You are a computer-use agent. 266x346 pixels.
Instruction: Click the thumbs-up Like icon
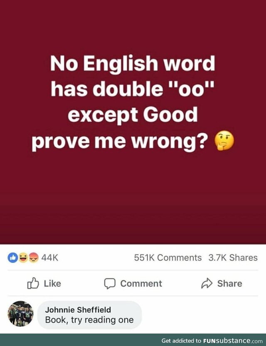point(33,283)
